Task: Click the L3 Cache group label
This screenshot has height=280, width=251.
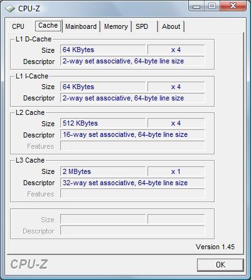Action: [30, 160]
